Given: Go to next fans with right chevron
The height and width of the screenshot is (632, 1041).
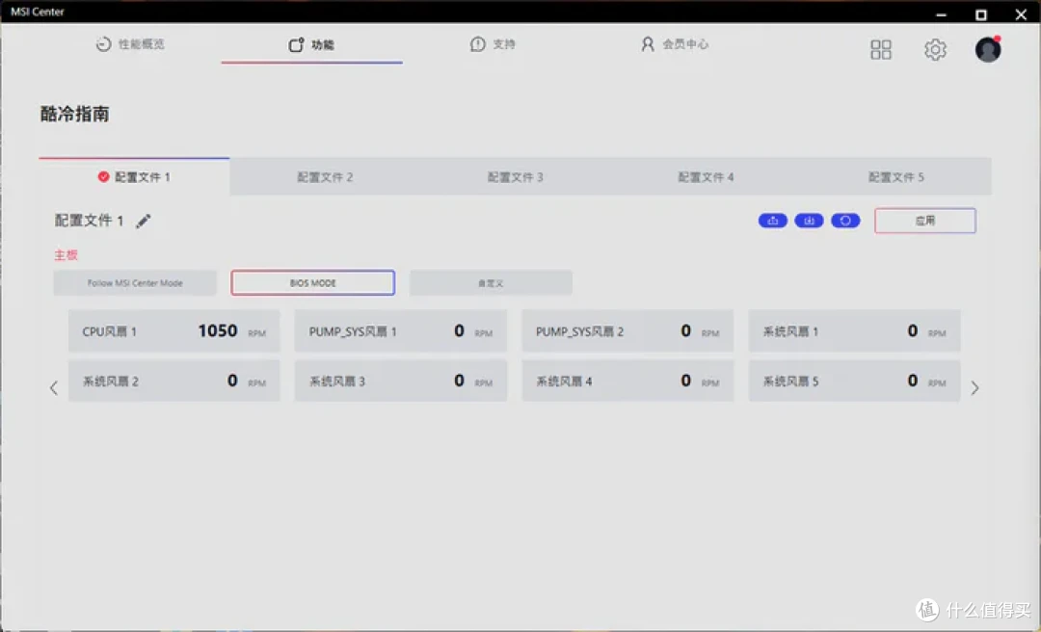Looking at the screenshot, I should click(x=974, y=387).
